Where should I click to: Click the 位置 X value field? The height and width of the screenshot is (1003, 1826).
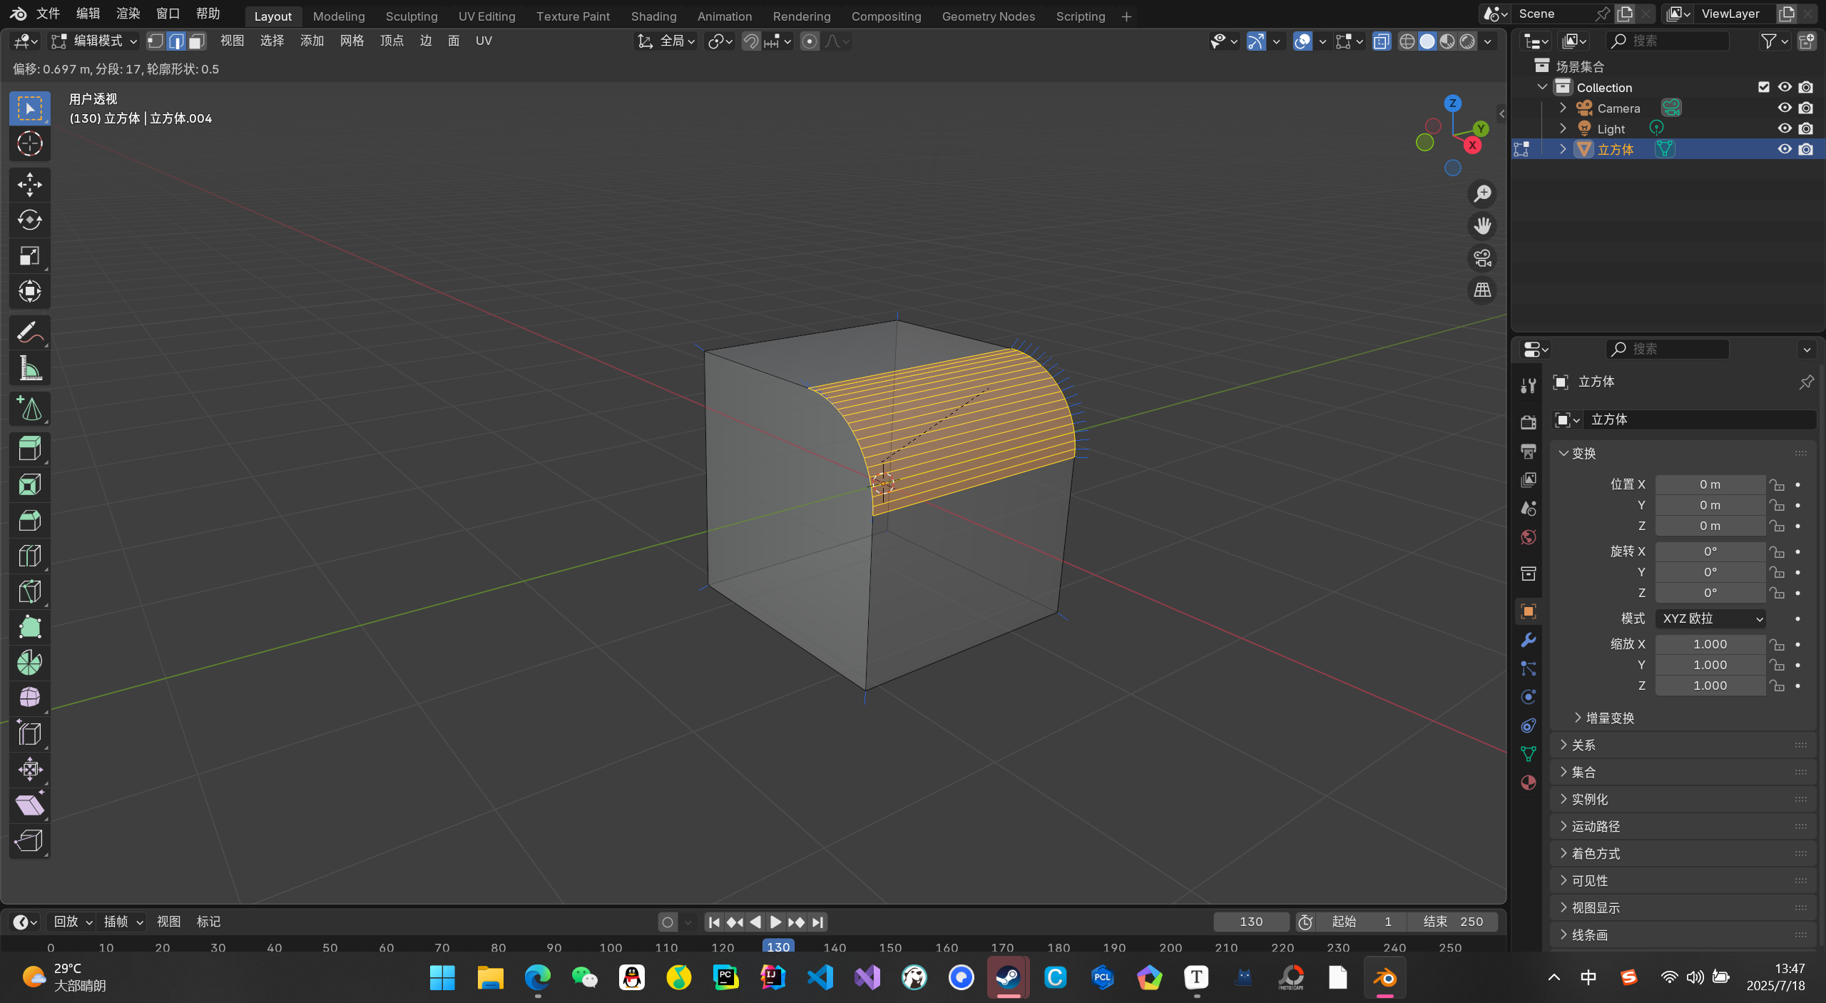coord(1709,484)
